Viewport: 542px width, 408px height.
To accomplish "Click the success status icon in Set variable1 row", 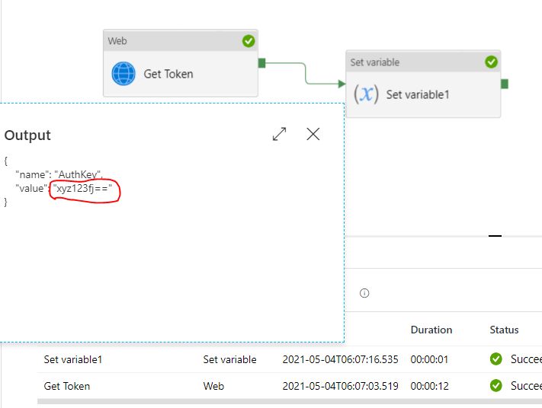I will (495, 359).
